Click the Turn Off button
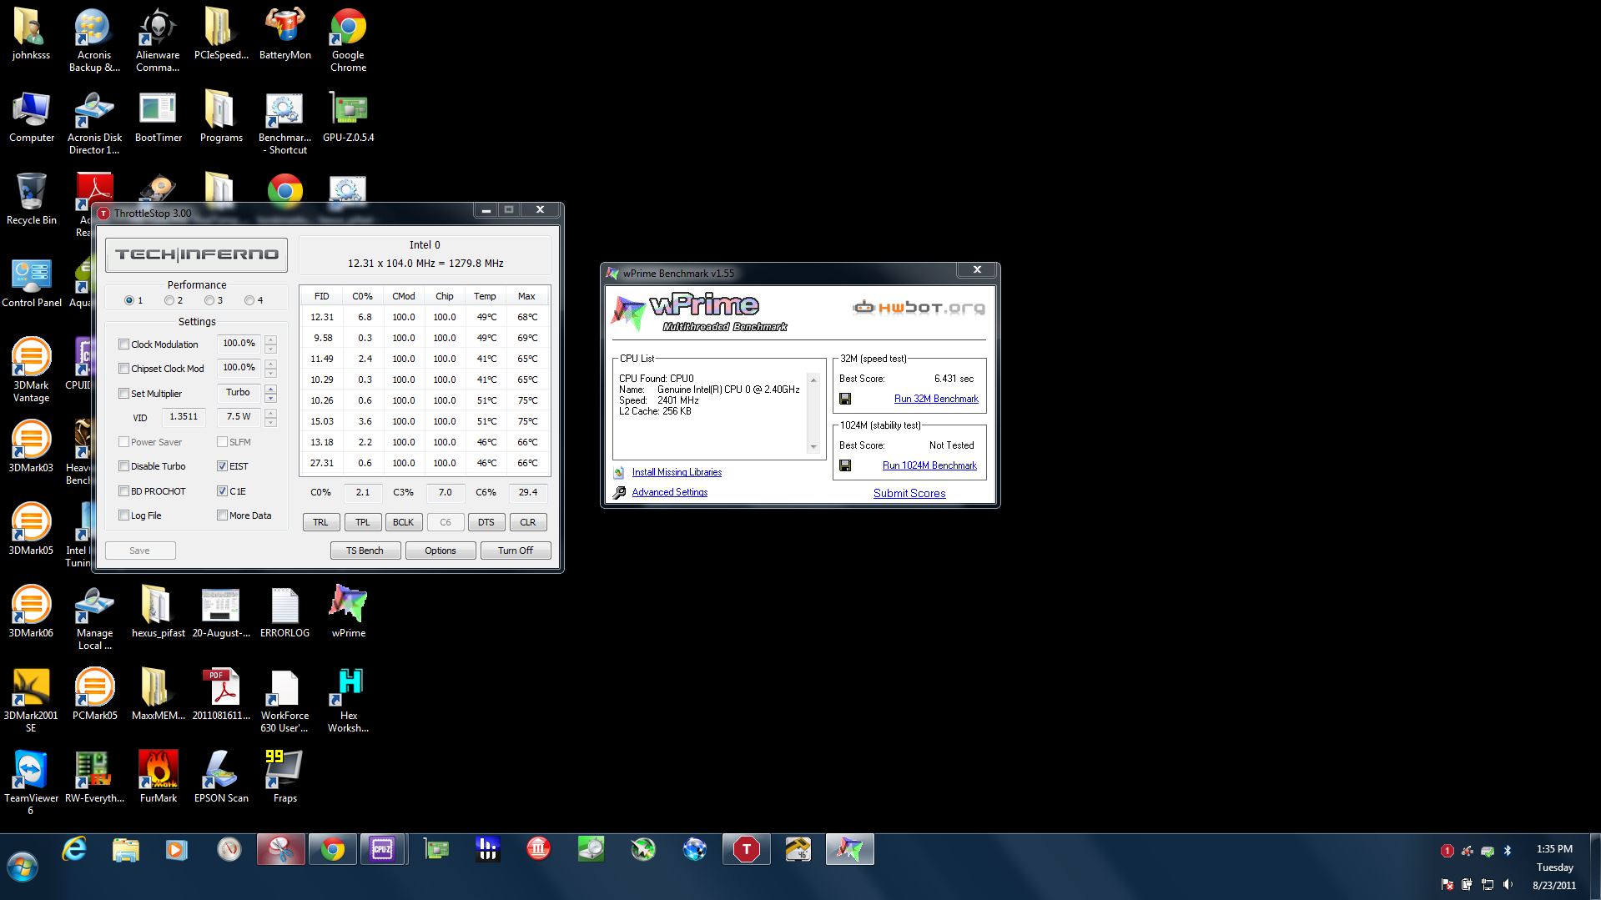1601x900 pixels. tap(516, 551)
